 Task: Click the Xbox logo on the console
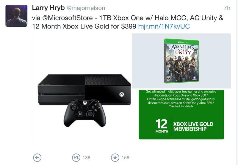(122, 94)
